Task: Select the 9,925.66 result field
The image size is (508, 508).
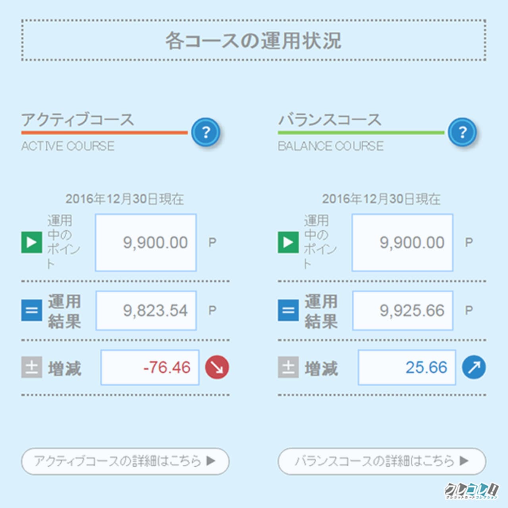Action: pyautogui.click(x=402, y=310)
